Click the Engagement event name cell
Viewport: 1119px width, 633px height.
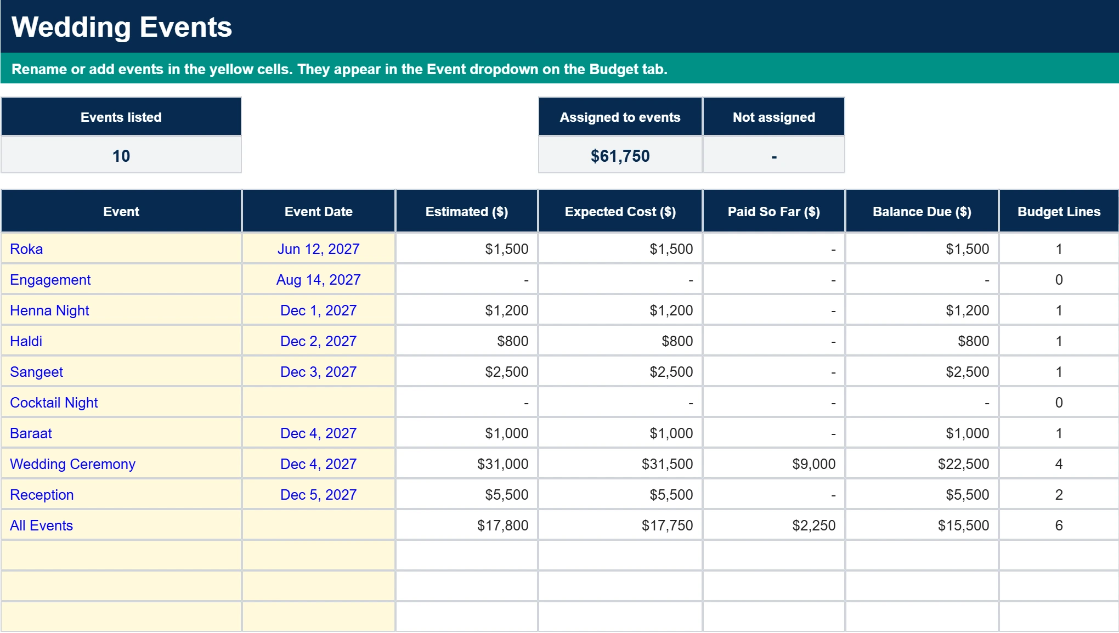click(121, 280)
